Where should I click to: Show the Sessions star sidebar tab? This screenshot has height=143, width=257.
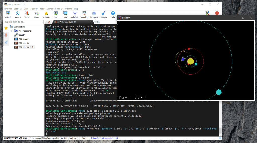(x=6, y=28)
